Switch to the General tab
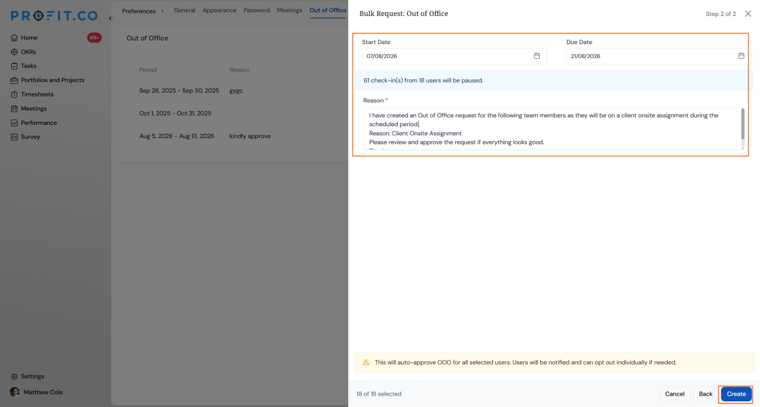 [184, 10]
